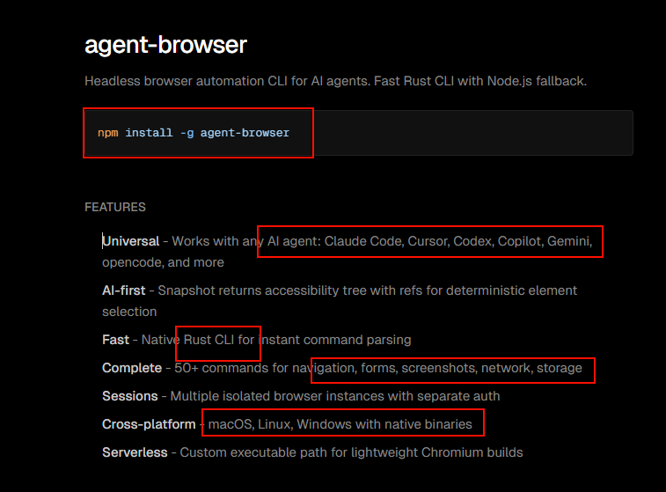Viewport: 666px width, 492px height.
Task: Click the word "Gemini" in the agent list
Action: (569, 241)
